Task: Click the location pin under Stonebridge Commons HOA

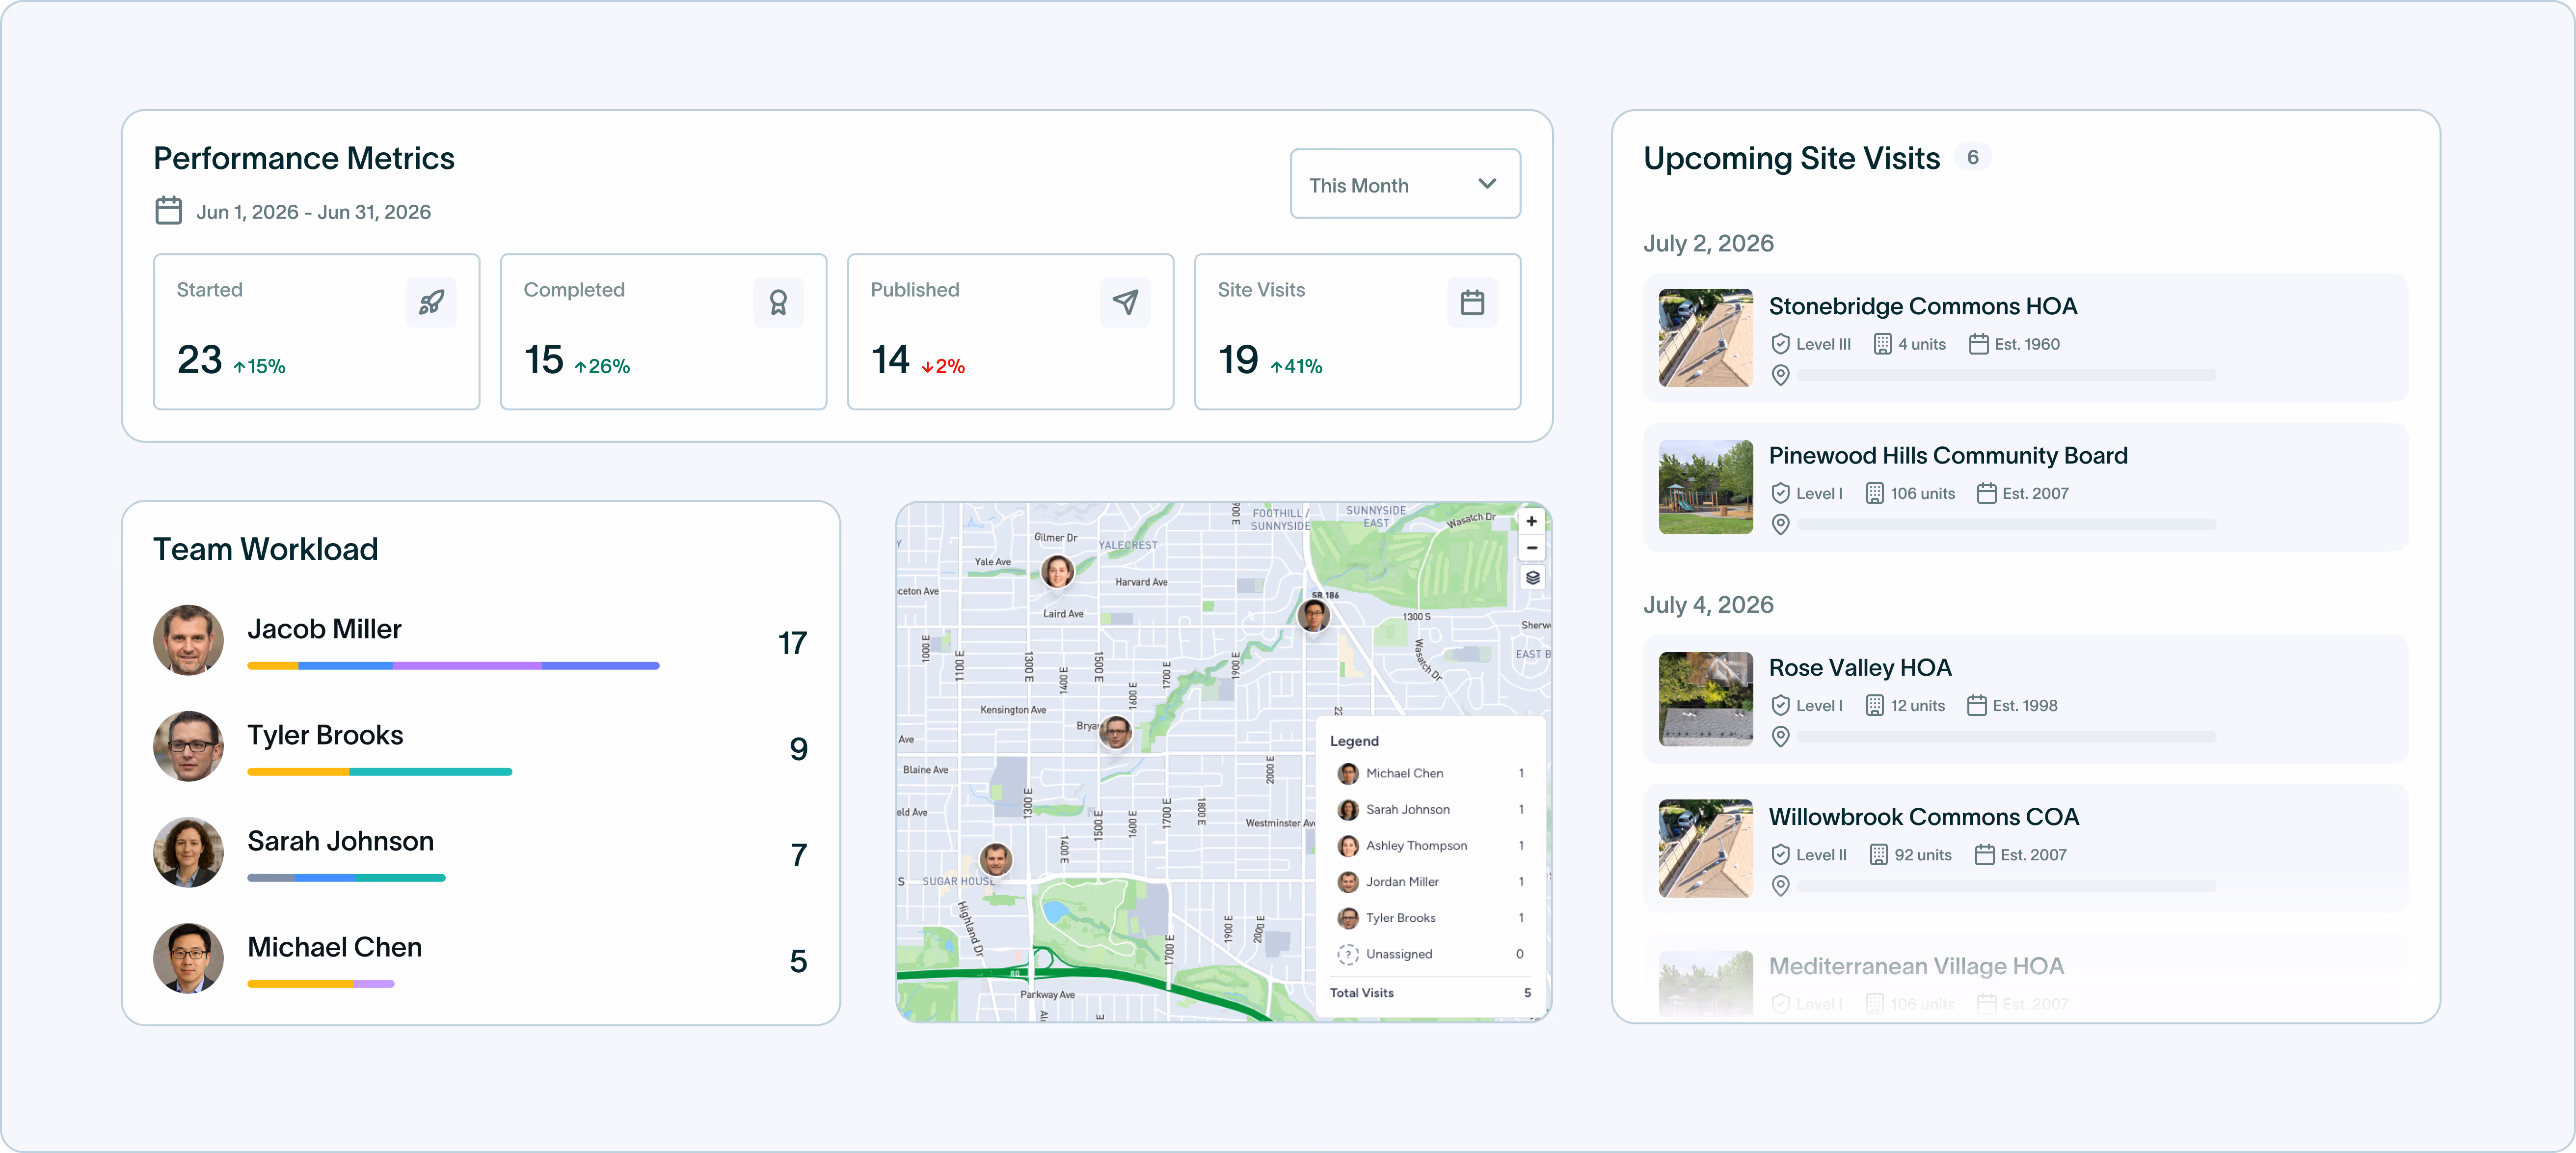Action: [1780, 375]
